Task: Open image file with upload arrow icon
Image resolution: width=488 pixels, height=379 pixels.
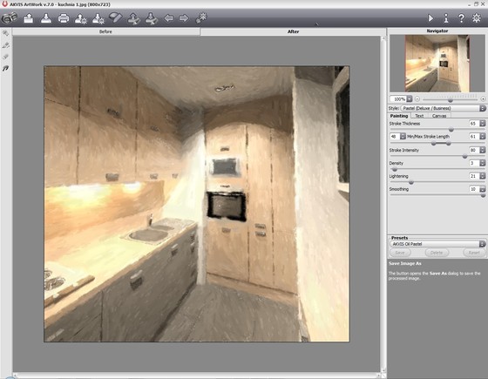Action: click(x=29, y=18)
